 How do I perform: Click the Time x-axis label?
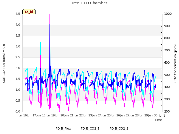tap(158, 120)
